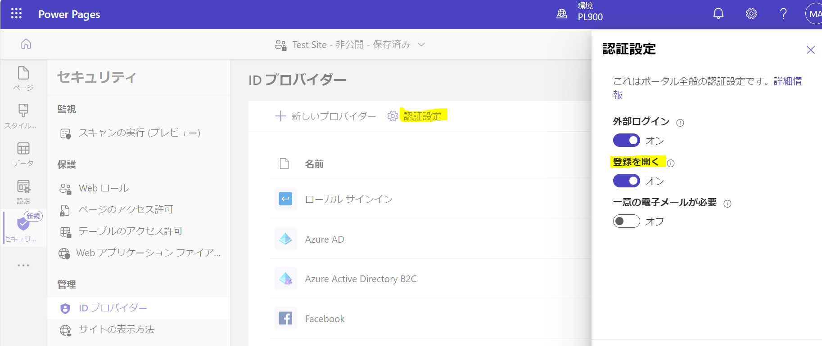Open the settings gear in header
822x346 pixels.
click(x=751, y=14)
